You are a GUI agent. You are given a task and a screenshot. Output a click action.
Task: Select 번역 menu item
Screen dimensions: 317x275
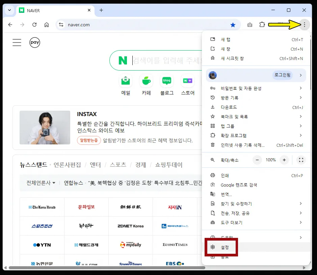(256, 194)
